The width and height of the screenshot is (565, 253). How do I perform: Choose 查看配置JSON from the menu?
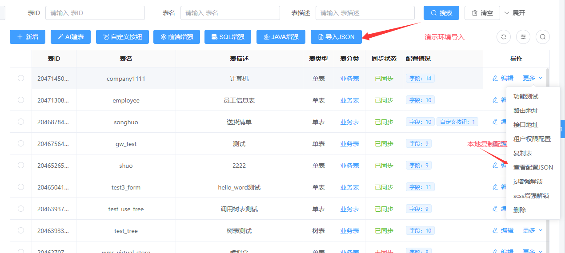533,167
